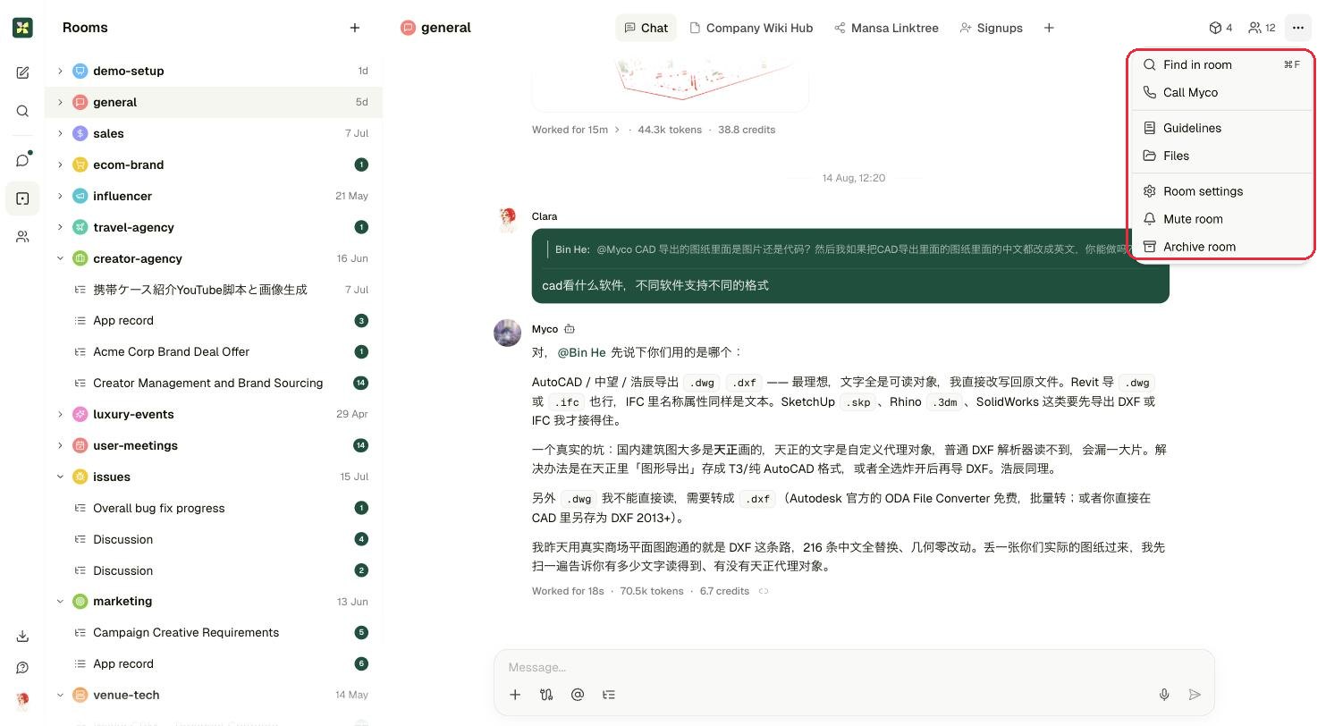This screenshot has width=1326, height=726.
Task: Click the workflow icon next to composer plus
Action: [x=546, y=695]
